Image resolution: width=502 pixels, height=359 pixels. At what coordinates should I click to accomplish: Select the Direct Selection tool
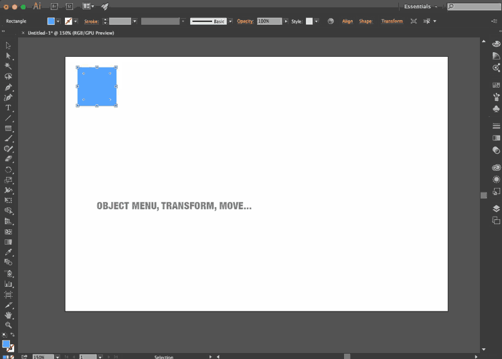(x=8, y=56)
